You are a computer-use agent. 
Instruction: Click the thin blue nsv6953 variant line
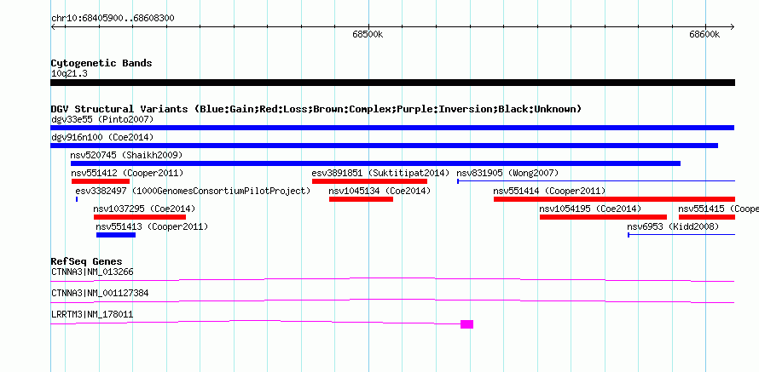[681, 235]
